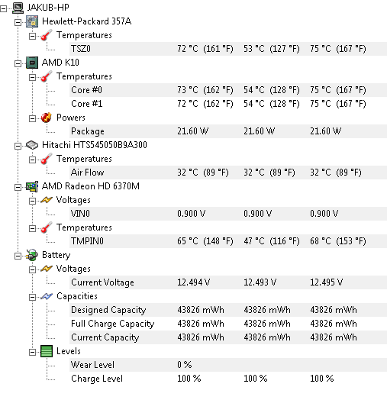This screenshot has height=400, width=387.
Task: Select the Full Charge Capacity row
Action: click(x=228, y=324)
